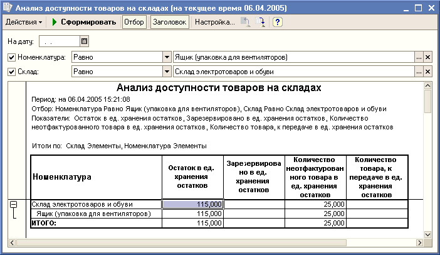This screenshot has width=440, height=255.
Task: Open Склад comparison type dropdown
Action: pyautogui.click(x=167, y=72)
